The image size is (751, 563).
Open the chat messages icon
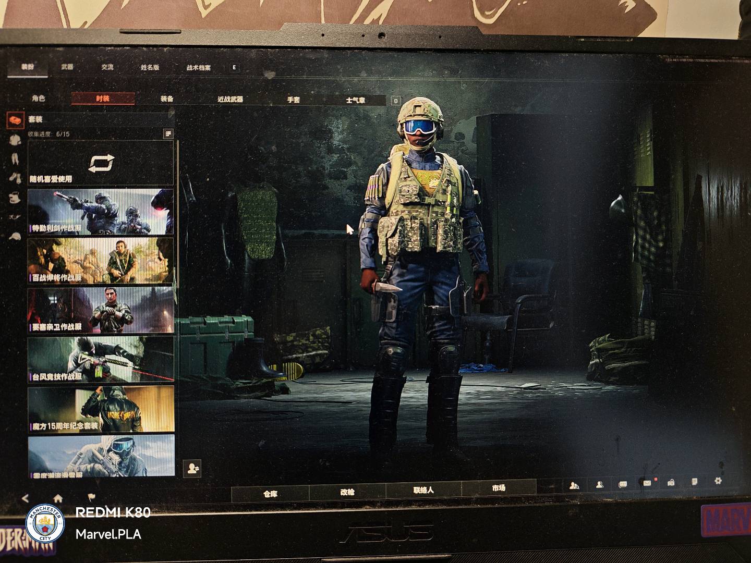pyautogui.click(x=623, y=484)
